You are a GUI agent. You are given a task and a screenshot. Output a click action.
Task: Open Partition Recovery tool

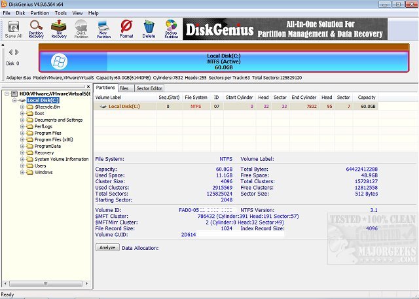point(36,29)
